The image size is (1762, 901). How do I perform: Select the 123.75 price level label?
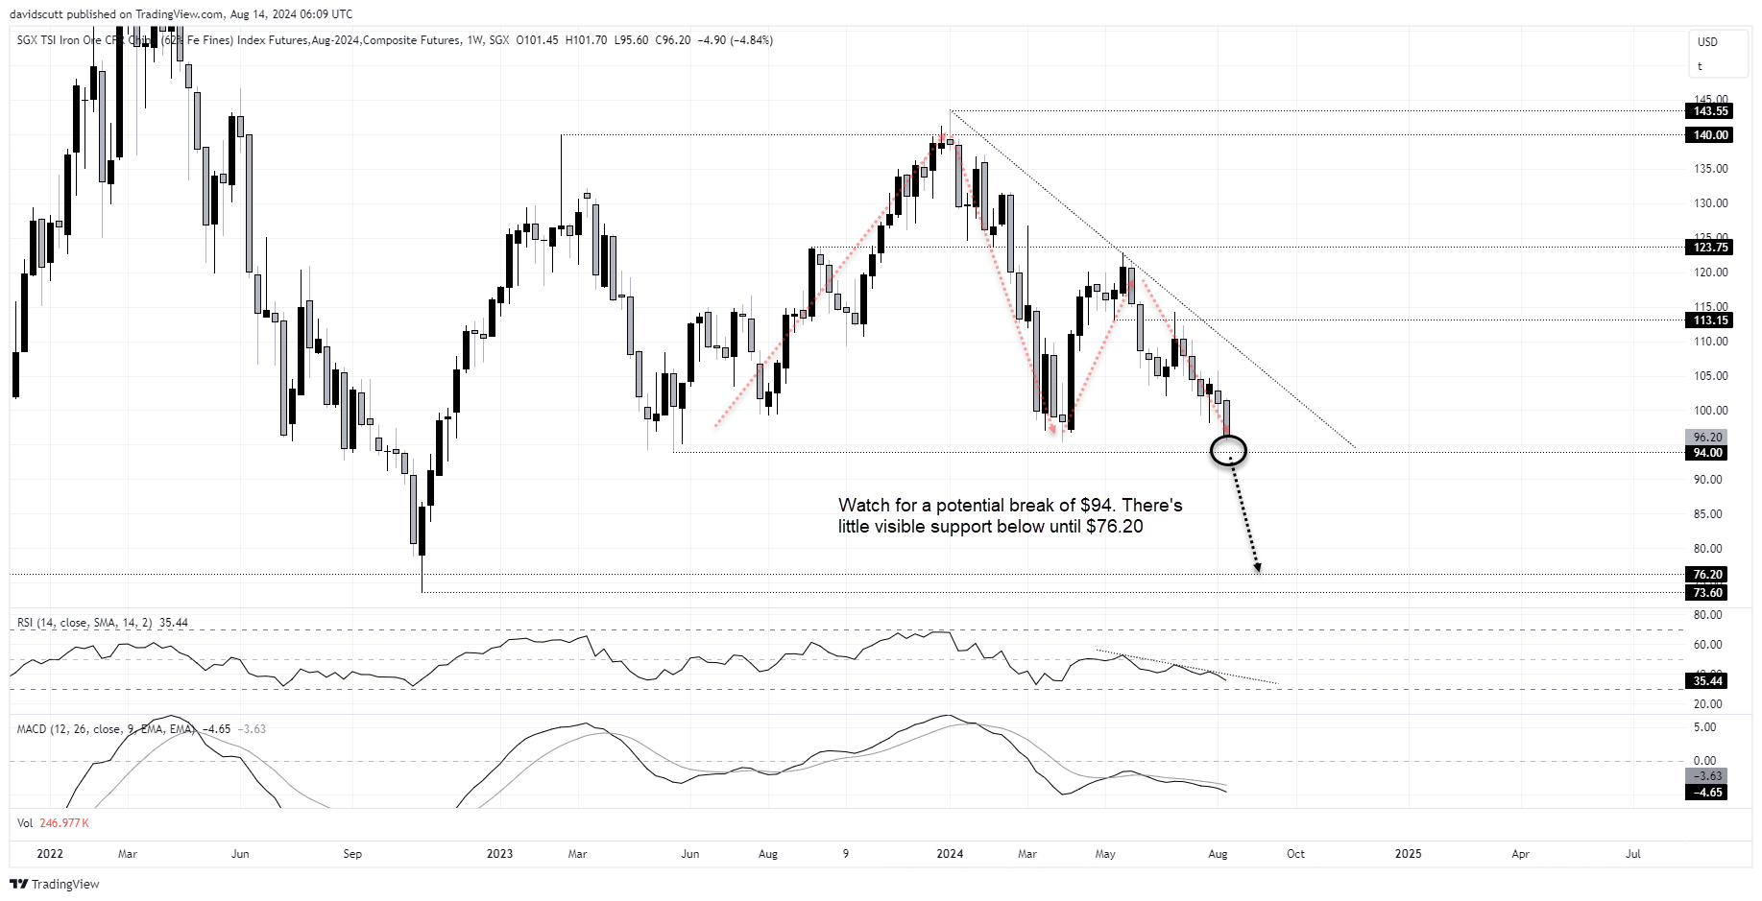click(1709, 248)
